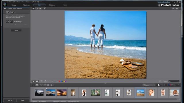The image size is (184, 103).
Task: Select the purple sunset thumbnail
Action: tap(62, 92)
